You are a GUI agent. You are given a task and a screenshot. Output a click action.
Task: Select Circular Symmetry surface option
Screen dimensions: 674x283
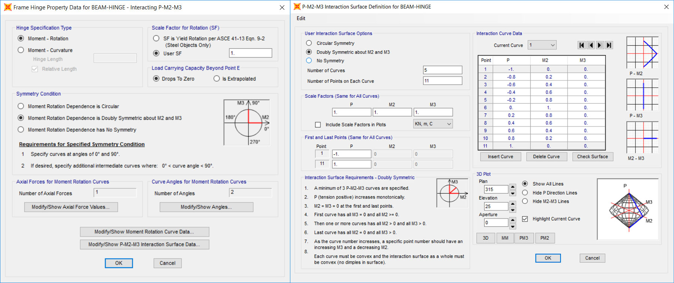(x=309, y=43)
